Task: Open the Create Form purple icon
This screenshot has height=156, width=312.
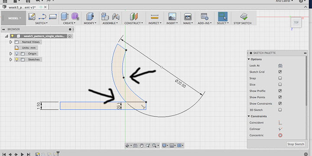Action: point(75,16)
